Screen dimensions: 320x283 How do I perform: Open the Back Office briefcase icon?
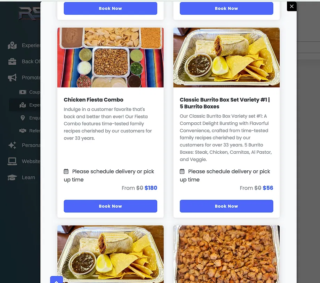[12, 62]
